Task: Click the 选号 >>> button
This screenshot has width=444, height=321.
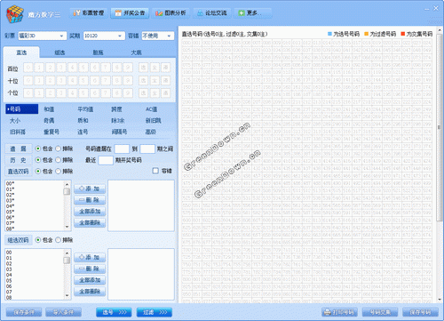Action: pos(114,312)
